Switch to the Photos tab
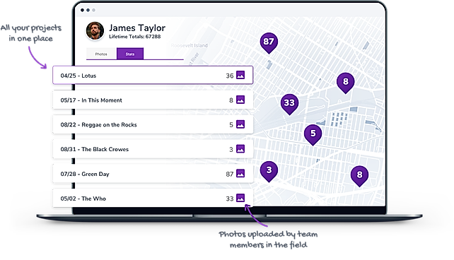 pyautogui.click(x=101, y=54)
